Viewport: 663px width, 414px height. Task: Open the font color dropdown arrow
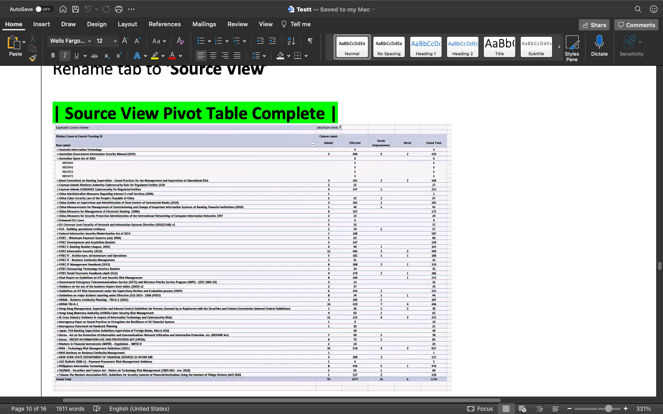click(180, 56)
